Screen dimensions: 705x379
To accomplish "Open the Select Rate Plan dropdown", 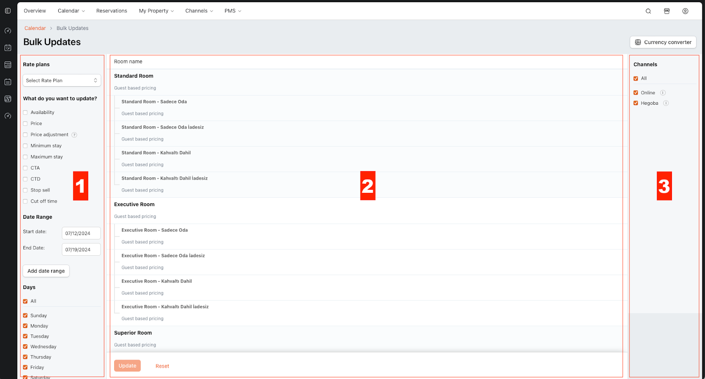I will pyautogui.click(x=62, y=81).
